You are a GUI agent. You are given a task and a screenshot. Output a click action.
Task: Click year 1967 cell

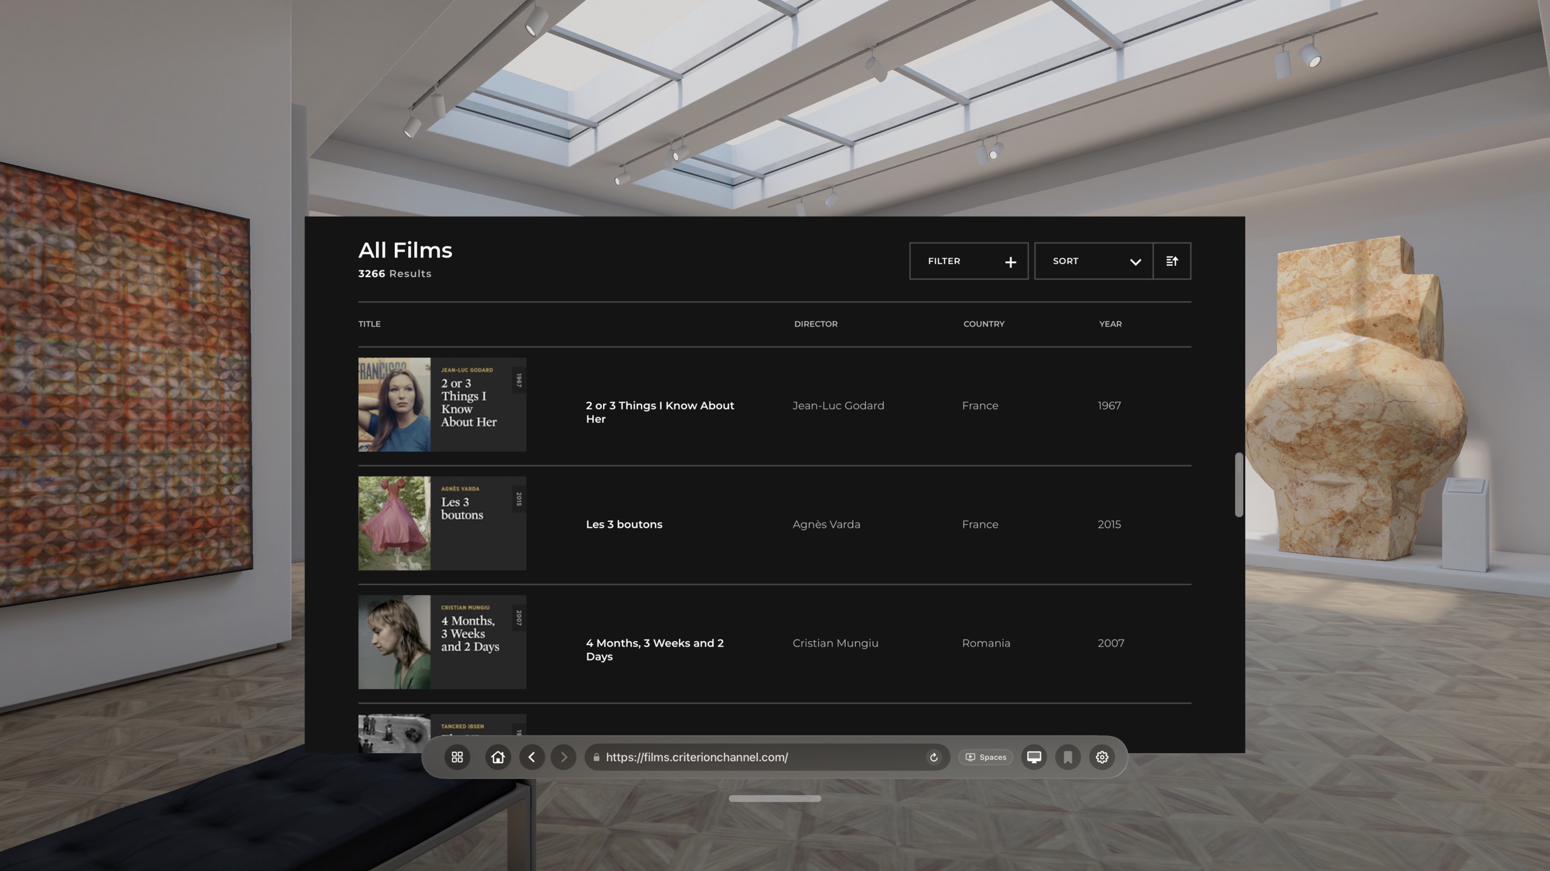(x=1109, y=406)
